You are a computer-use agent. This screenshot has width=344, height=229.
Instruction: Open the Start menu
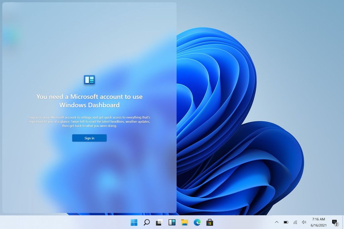[134, 222]
